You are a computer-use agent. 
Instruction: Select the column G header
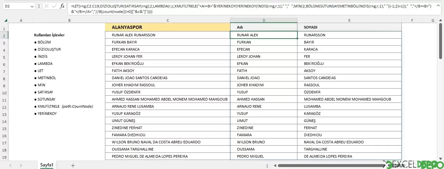click(x=433, y=20)
